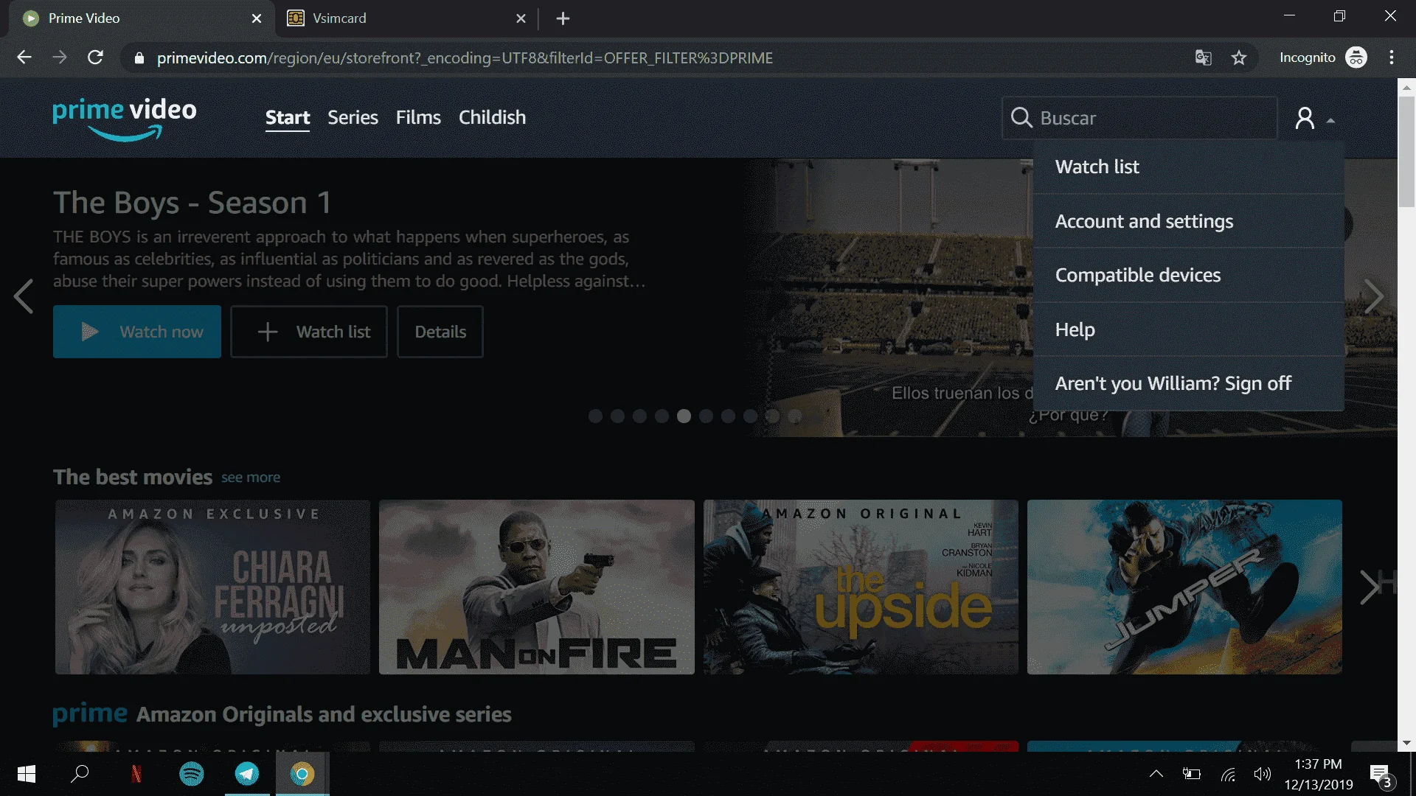Screen dimensions: 1416x796
Task: Open The Upside movie thumbnail
Action: click(x=861, y=587)
